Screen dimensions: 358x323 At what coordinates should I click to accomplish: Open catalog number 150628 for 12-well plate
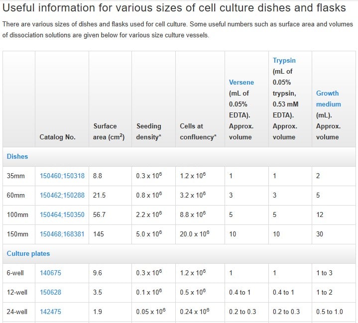coord(50,292)
